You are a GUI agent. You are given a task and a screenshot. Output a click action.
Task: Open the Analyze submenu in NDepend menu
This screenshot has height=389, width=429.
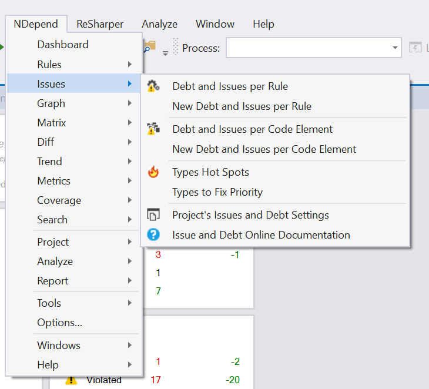(x=73, y=261)
